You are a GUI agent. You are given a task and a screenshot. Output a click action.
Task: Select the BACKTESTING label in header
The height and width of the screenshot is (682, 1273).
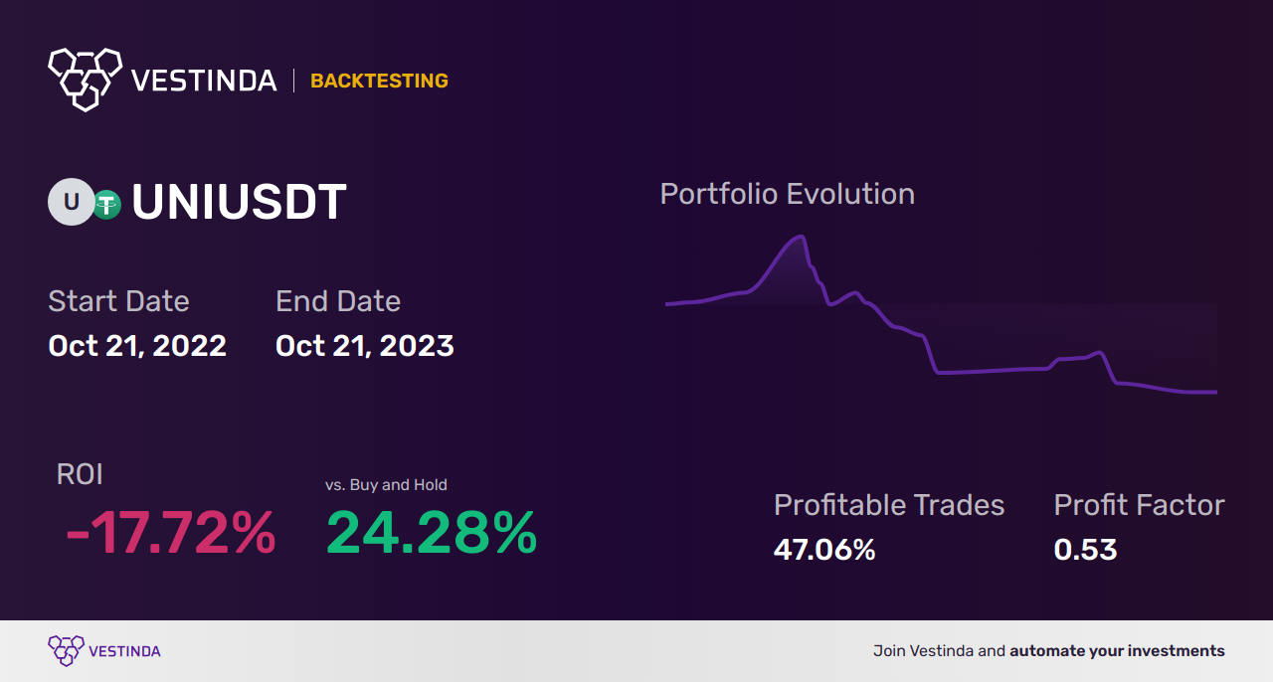coord(379,82)
